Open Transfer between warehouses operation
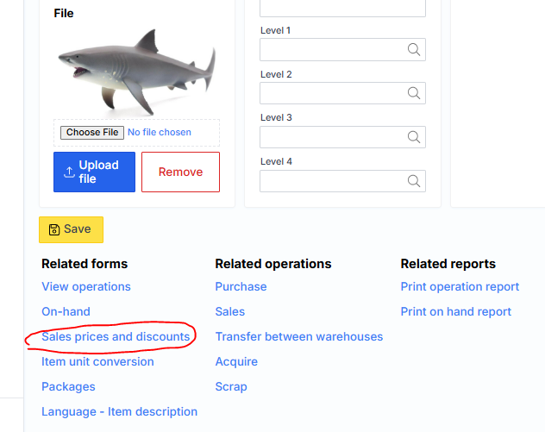Image resolution: width=545 pixels, height=432 pixels. tap(298, 336)
